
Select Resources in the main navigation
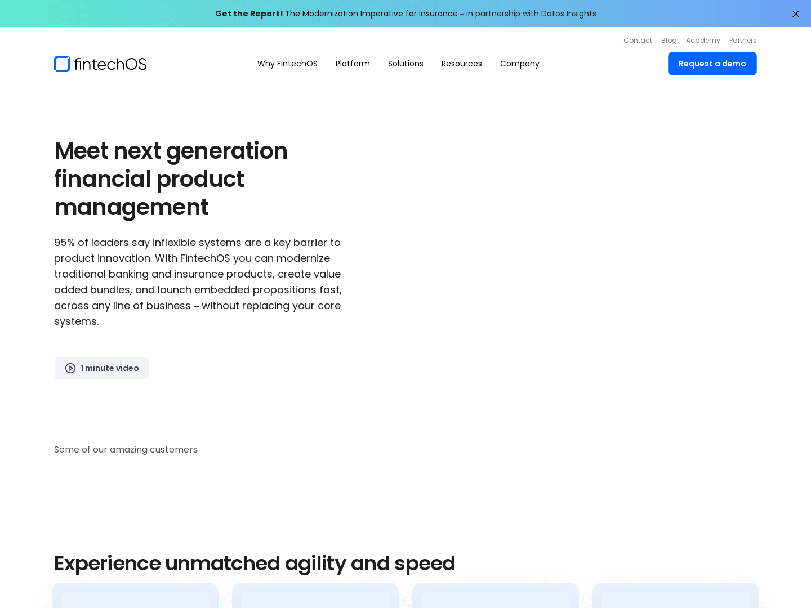point(461,64)
